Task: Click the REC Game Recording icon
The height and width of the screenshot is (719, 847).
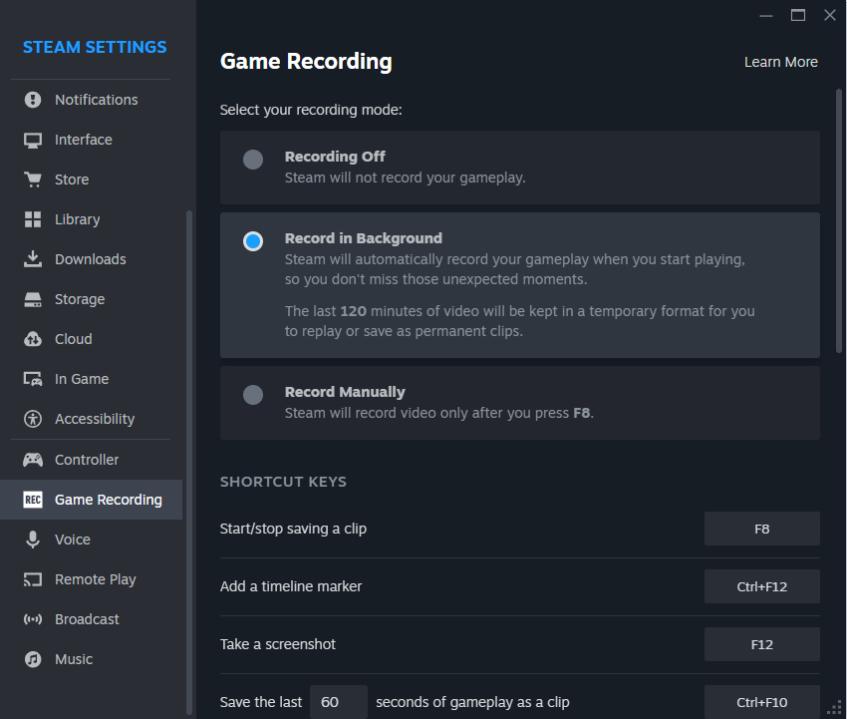Action: coord(33,500)
